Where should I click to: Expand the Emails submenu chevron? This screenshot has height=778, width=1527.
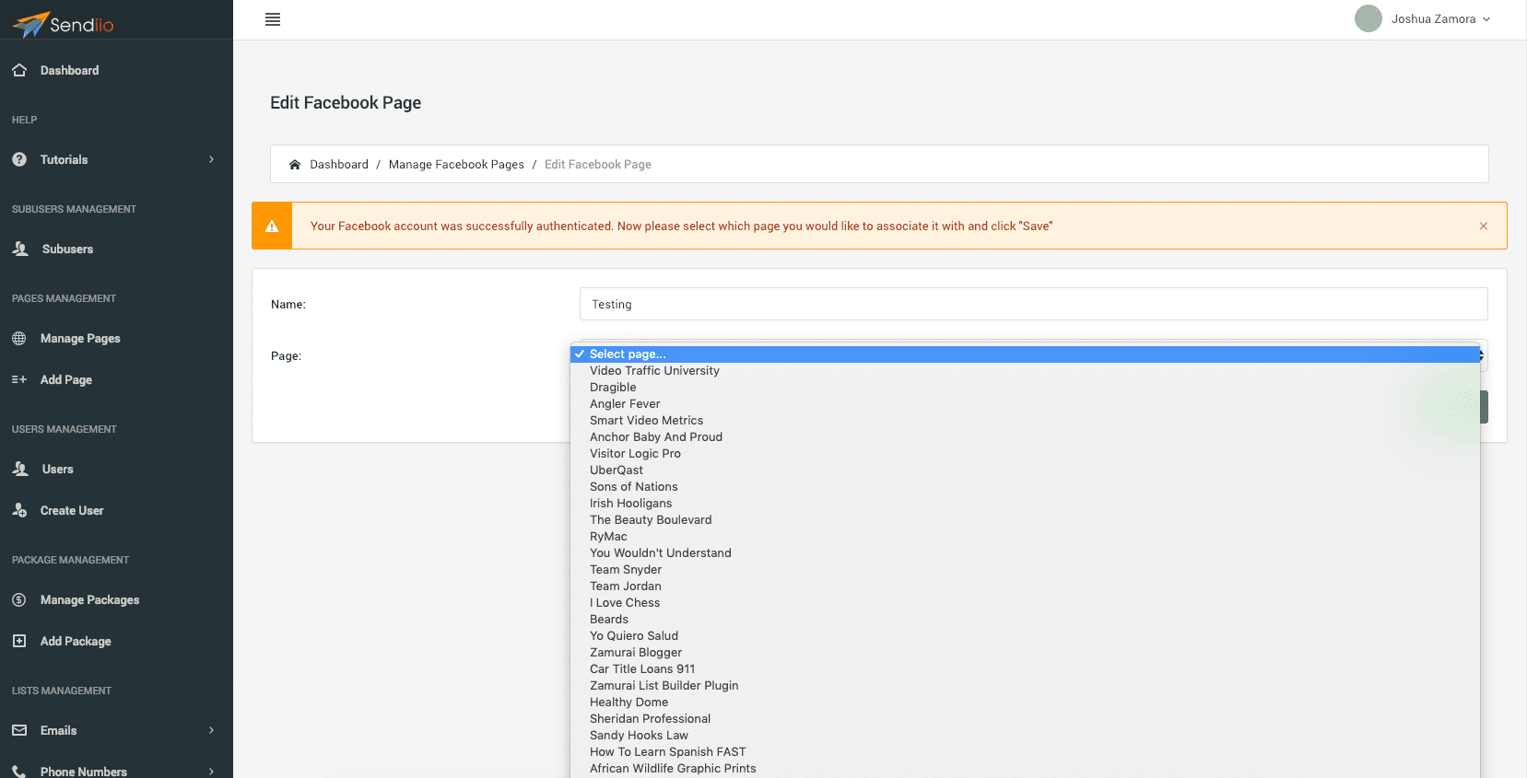(211, 730)
